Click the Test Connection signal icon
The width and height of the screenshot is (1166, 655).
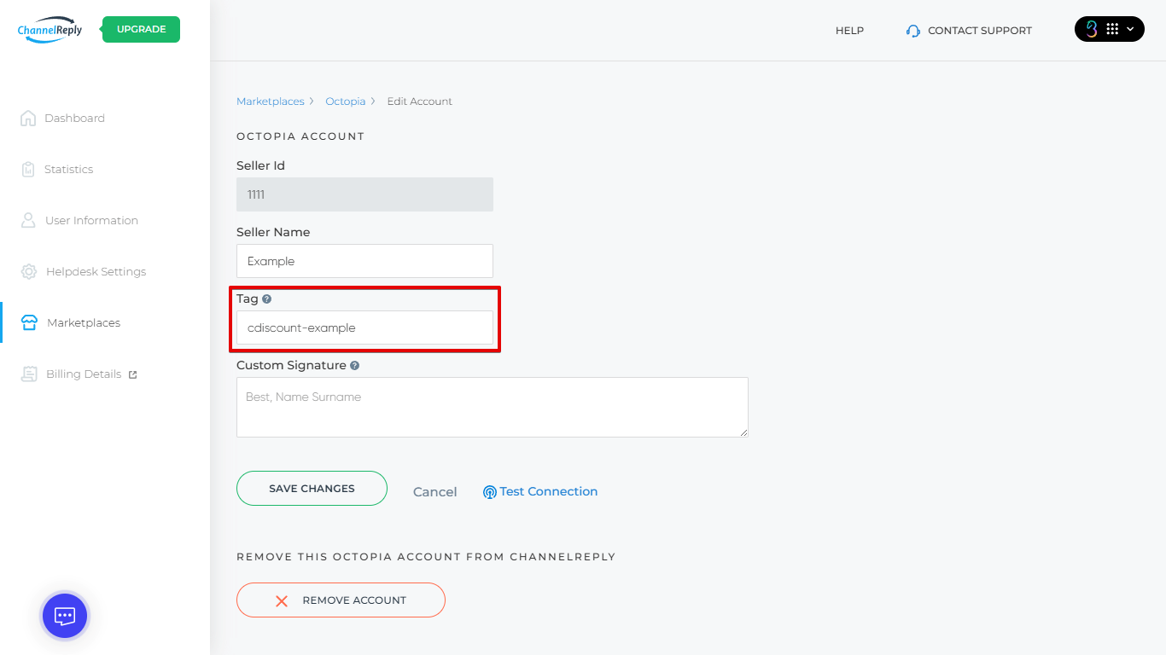click(x=490, y=492)
